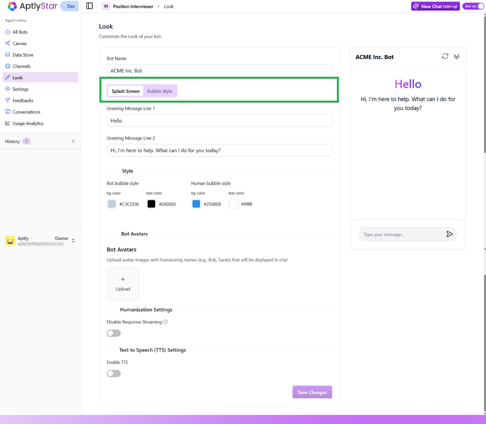Click the All Bots robot icon
Screen dimensions: 486x424
click(8, 32)
